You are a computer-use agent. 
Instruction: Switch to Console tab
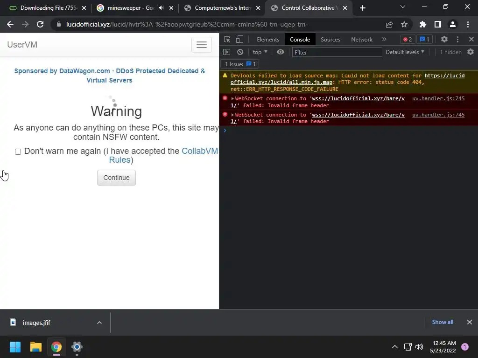[300, 40]
